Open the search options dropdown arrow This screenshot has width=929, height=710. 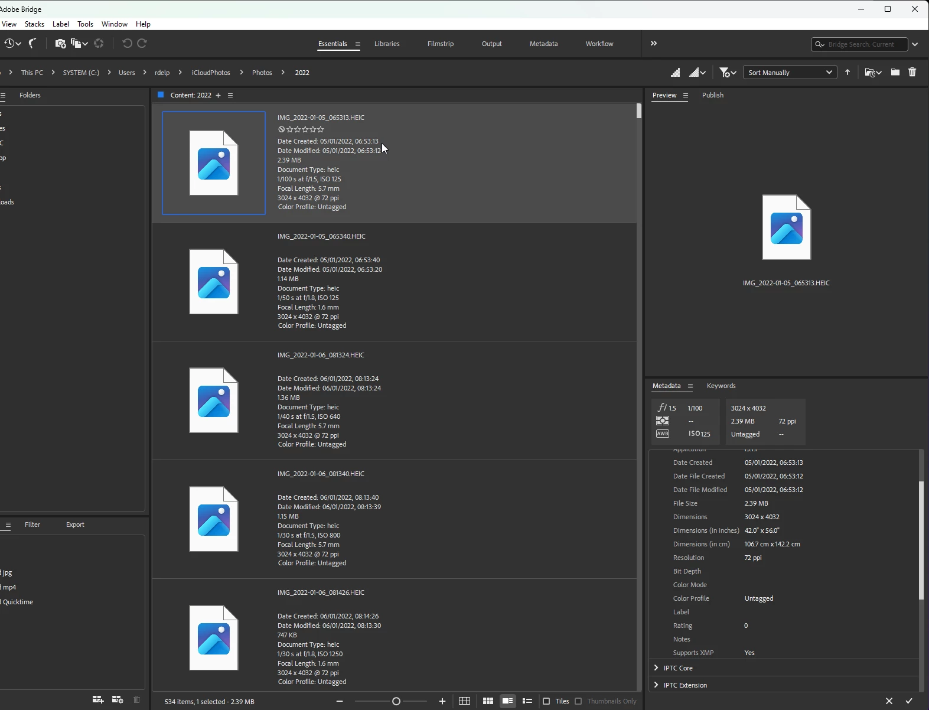pyautogui.click(x=915, y=44)
